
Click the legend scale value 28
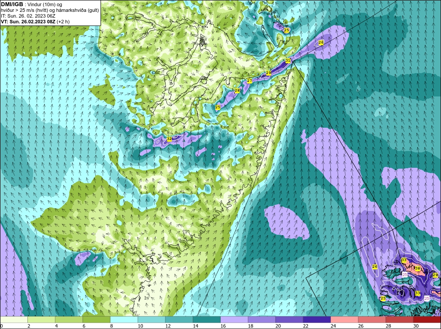pyautogui.click(x=389, y=326)
